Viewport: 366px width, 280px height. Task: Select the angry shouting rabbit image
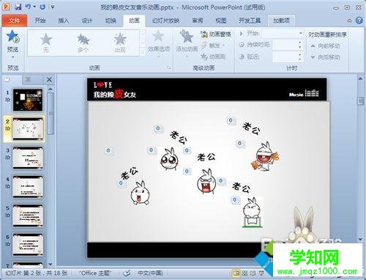pyautogui.click(x=206, y=182)
